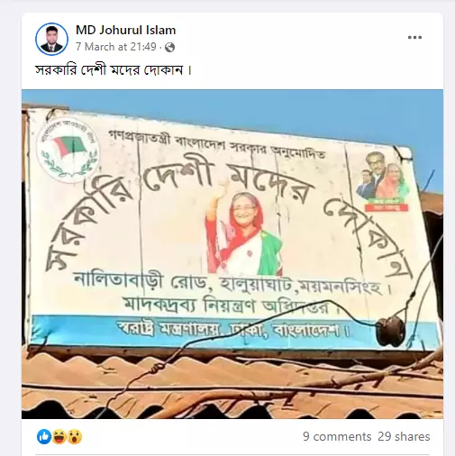Viewport: 455px width, 456px height.
Task: Click the blue Like reaction icon
Action: [44, 436]
